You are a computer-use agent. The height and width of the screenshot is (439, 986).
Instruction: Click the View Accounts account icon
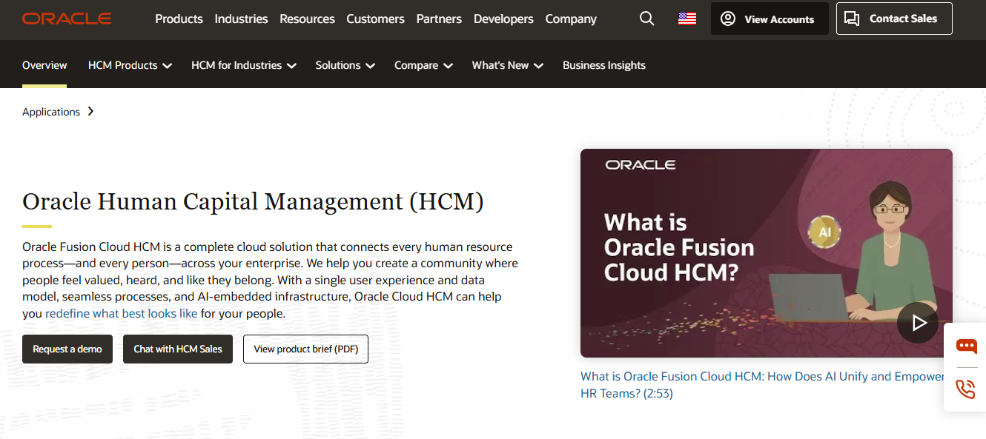coord(729,18)
